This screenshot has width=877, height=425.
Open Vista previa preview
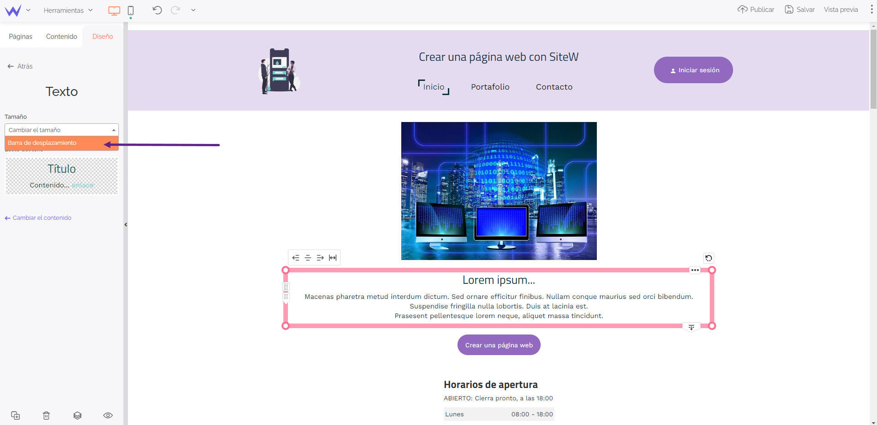pyautogui.click(x=841, y=10)
